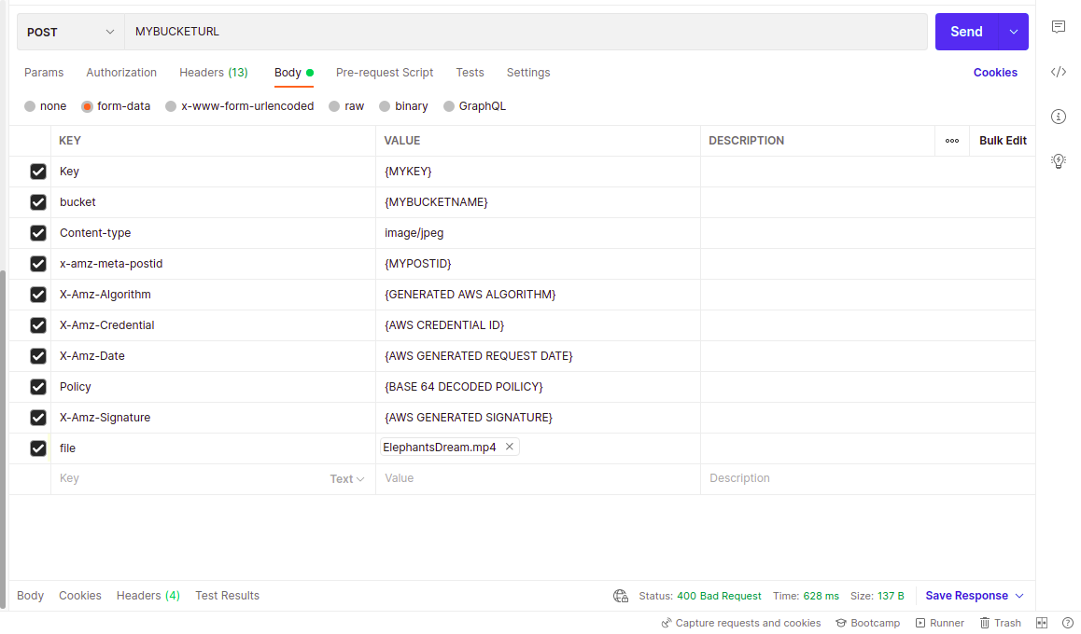The width and height of the screenshot is (1081, 634).
Task: Uncheck the X-Amz-Date row checkbox
Action: coord(38,356)
